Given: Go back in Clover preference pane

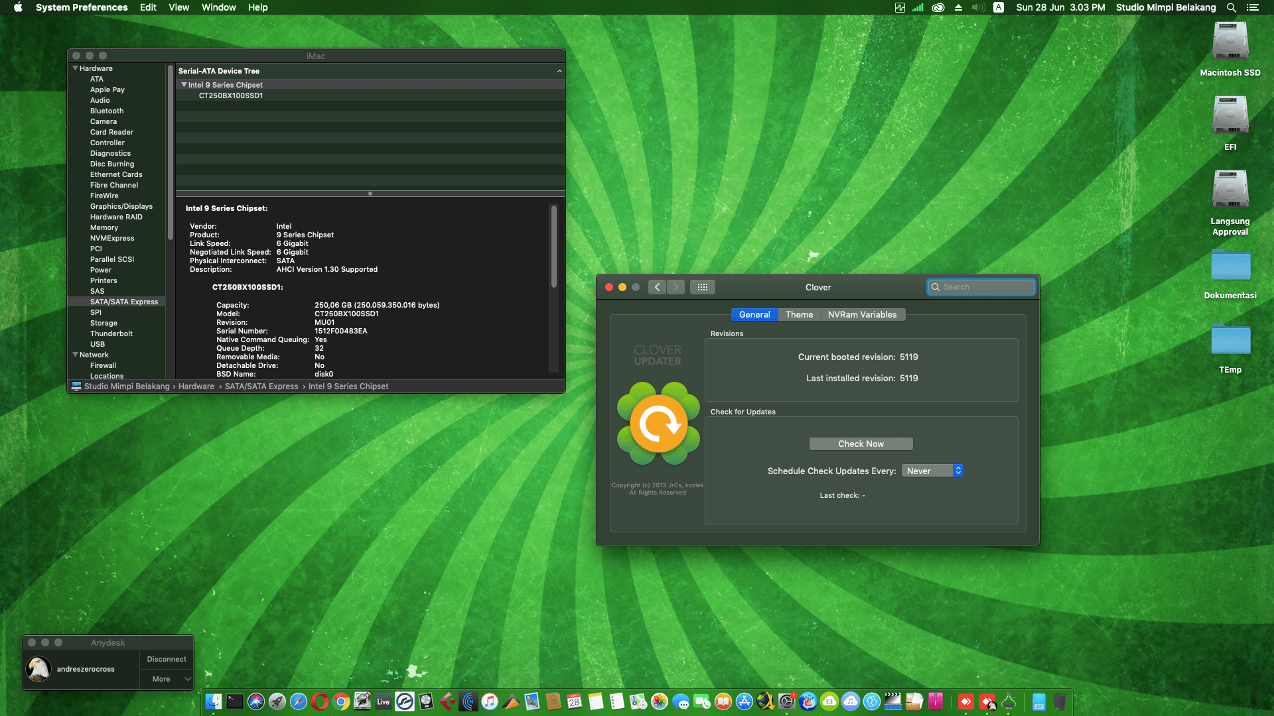Looking at the screenshot, I should 657,287.
